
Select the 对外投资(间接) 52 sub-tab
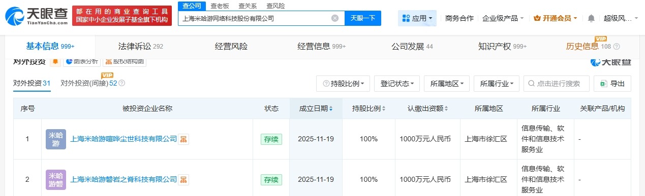coord(89,83)
